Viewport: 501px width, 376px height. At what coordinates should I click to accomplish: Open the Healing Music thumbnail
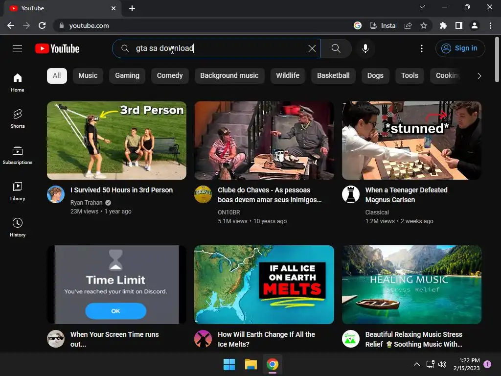click(x=411, y=284)
